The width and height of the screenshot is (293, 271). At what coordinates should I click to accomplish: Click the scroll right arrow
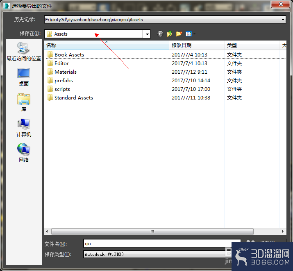click(283, 231)
